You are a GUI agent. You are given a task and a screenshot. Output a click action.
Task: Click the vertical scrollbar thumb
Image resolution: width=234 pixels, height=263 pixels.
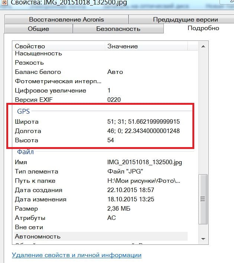pos(202,199)
